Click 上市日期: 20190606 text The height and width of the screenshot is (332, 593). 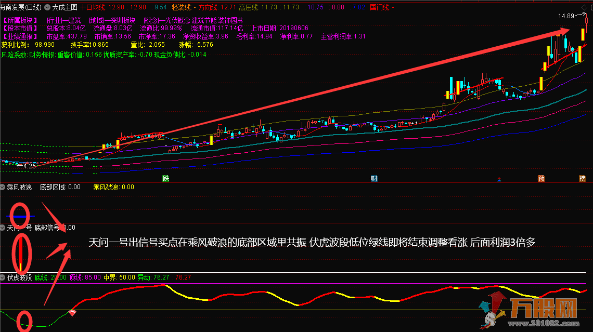coord(280,29)
